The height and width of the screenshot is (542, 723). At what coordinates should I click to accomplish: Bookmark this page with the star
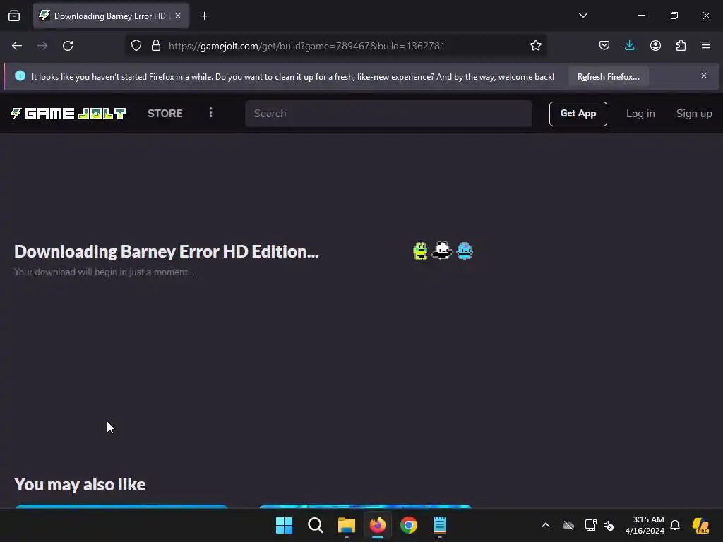[x=535, y=46]
